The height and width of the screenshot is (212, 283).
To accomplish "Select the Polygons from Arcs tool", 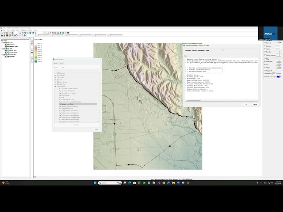I will tap(67, 109).
